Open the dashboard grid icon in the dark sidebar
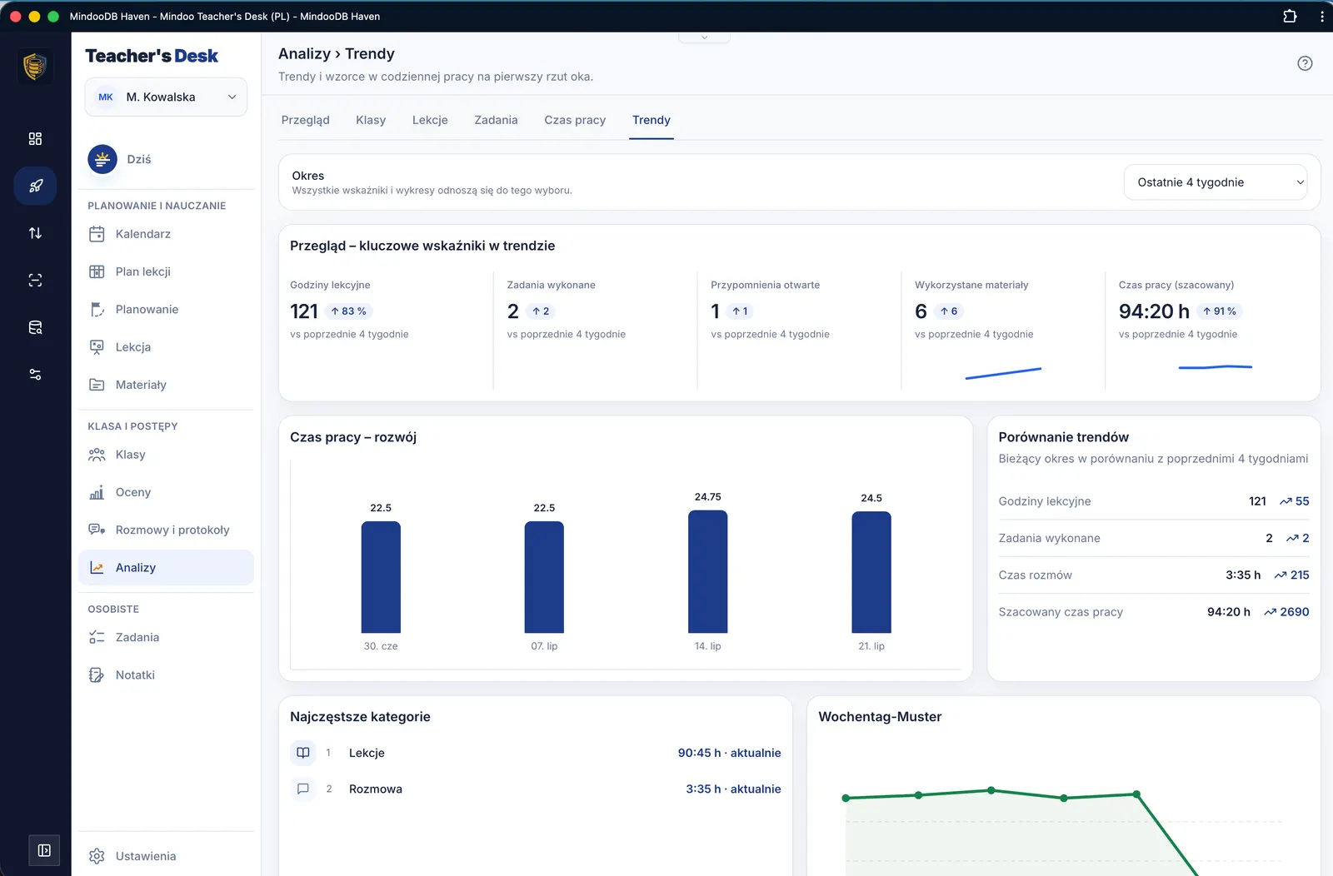 [x=35, y=139]
